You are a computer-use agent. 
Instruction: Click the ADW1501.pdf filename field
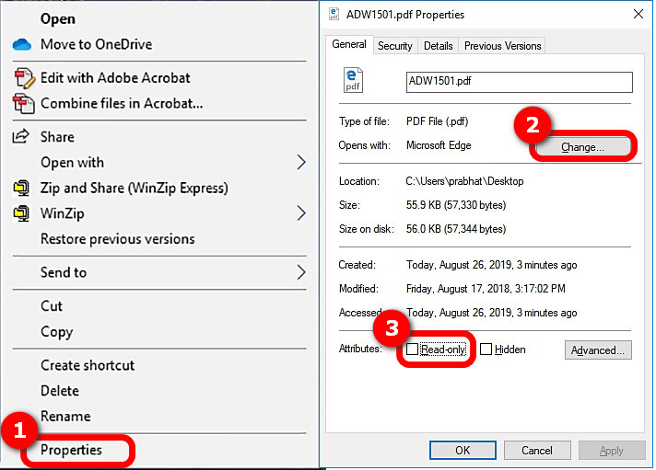coord(519,82)
